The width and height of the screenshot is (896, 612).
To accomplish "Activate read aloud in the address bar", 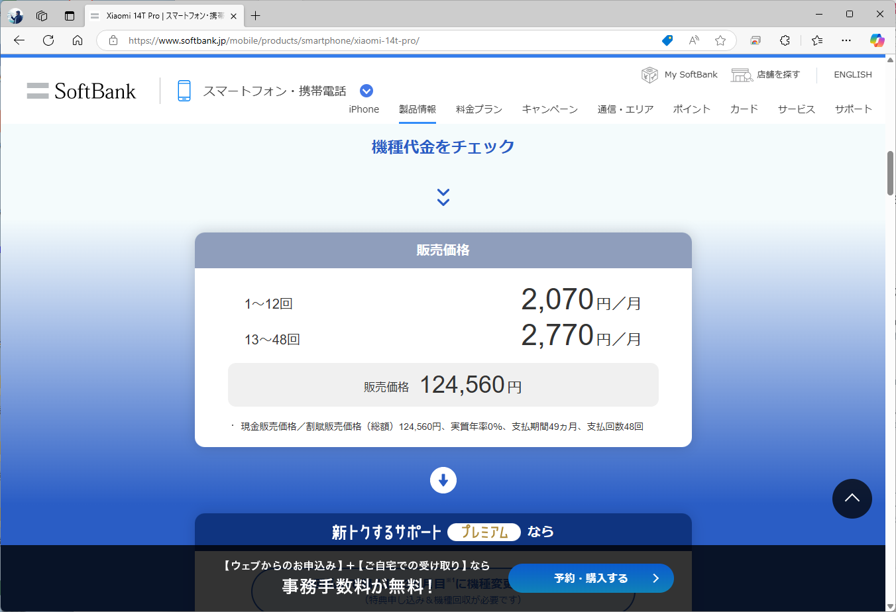I will click(693, 40).
